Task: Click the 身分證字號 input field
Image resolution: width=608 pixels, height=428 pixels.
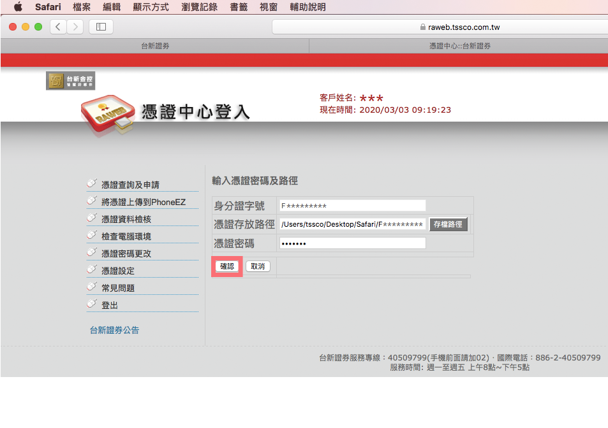Action: click(352, 206)
